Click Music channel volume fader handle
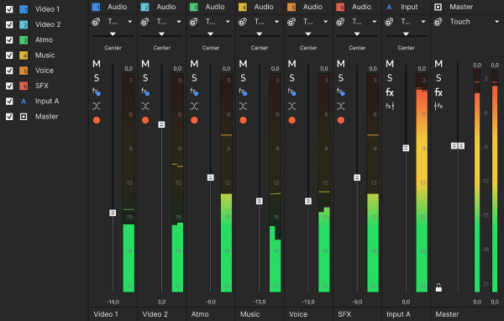The width and height of the screenshot is (504, 321). click(x=259, y=201)
